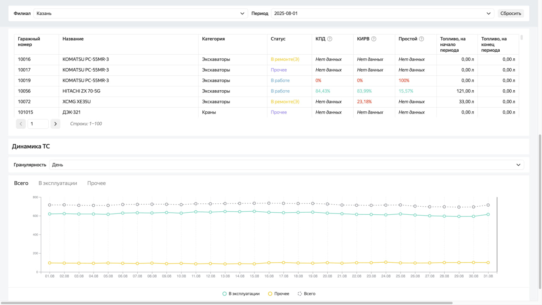Click the КИРВ help question icon
This screenshot has height=305, width=542.
pos(374,39)
